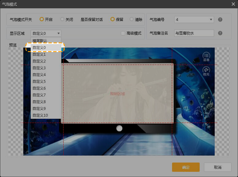Close the 气泡模式 dialog window

233,4
